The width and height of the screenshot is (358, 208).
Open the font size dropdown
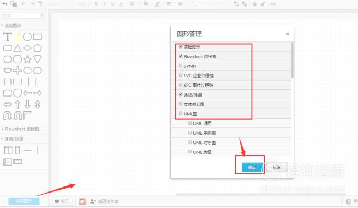[x=84, y=4]
